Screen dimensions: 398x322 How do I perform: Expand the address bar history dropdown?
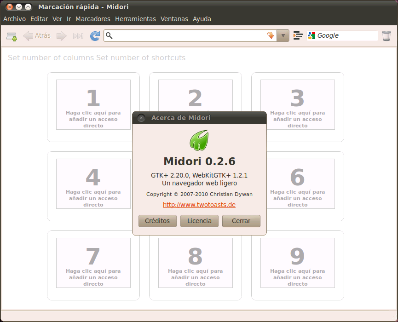point(283,35)
